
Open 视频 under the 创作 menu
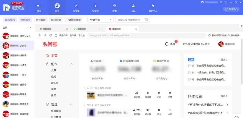pos(53,77)
